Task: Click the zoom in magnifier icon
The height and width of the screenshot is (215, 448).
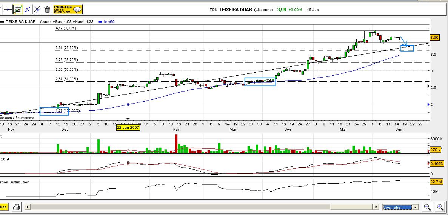Action: pos(440,207)
